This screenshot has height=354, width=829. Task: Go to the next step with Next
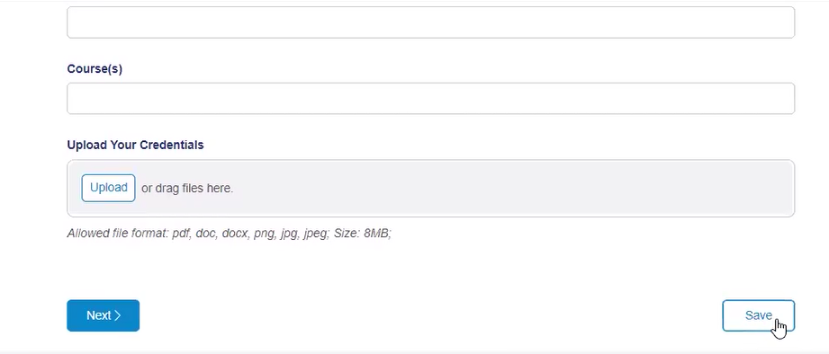point(104,315)
